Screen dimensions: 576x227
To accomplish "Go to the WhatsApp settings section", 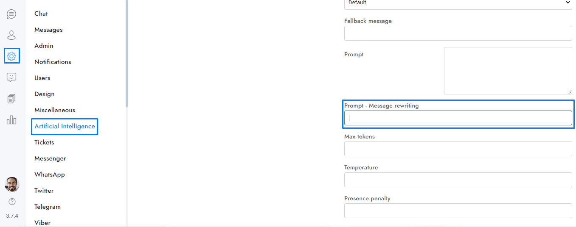I will [x=49, y=174].
